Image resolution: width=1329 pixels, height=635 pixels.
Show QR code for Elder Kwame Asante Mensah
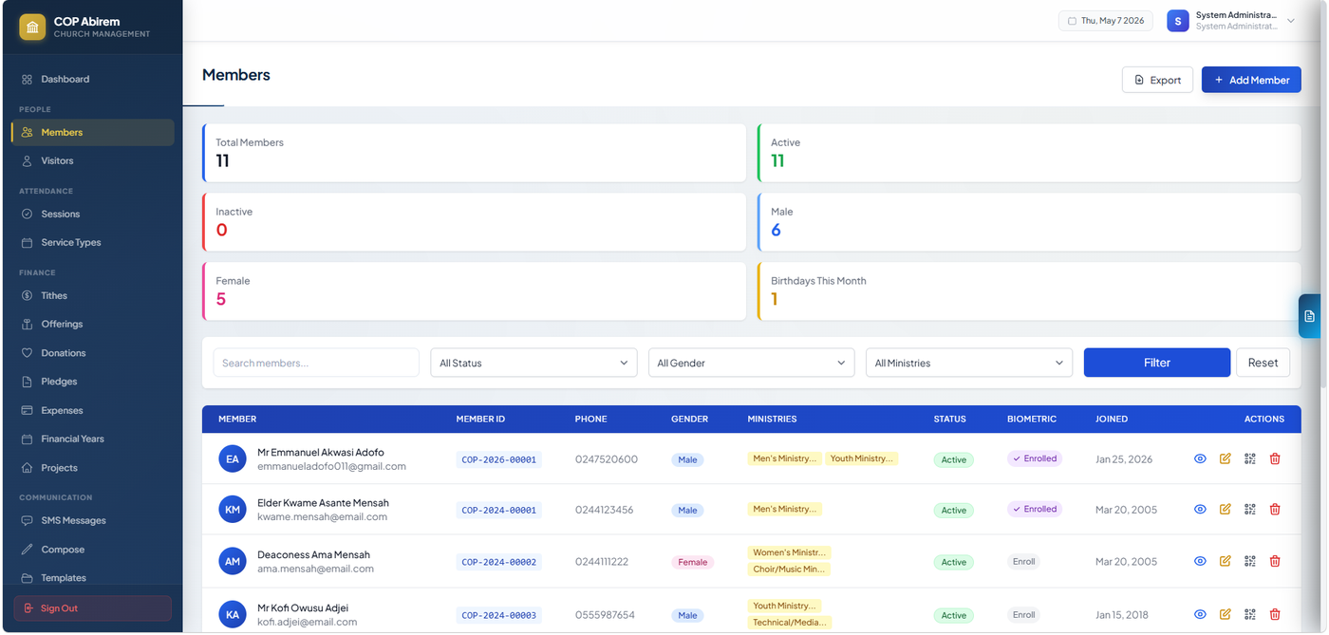point(1249,509)
